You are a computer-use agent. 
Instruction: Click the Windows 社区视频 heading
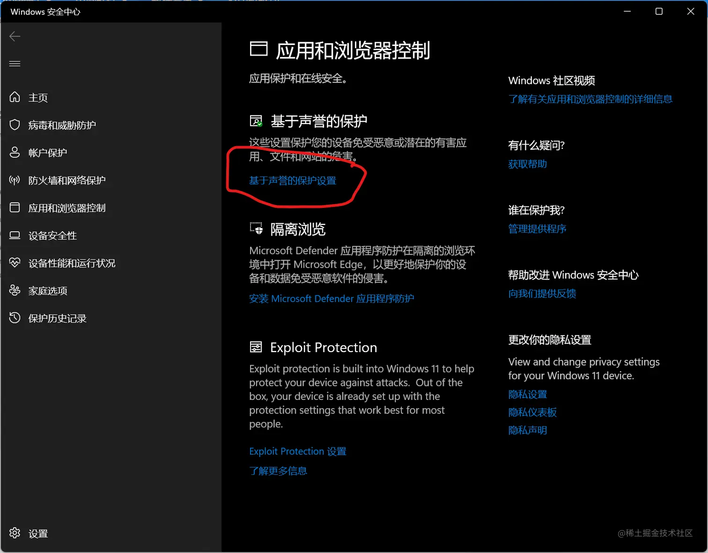552,81
